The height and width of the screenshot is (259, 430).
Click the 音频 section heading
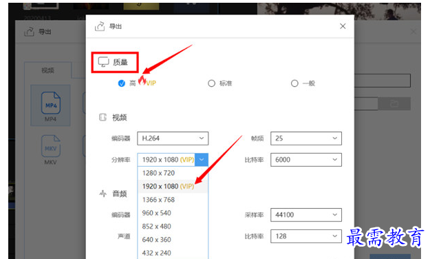pos(120,194)
